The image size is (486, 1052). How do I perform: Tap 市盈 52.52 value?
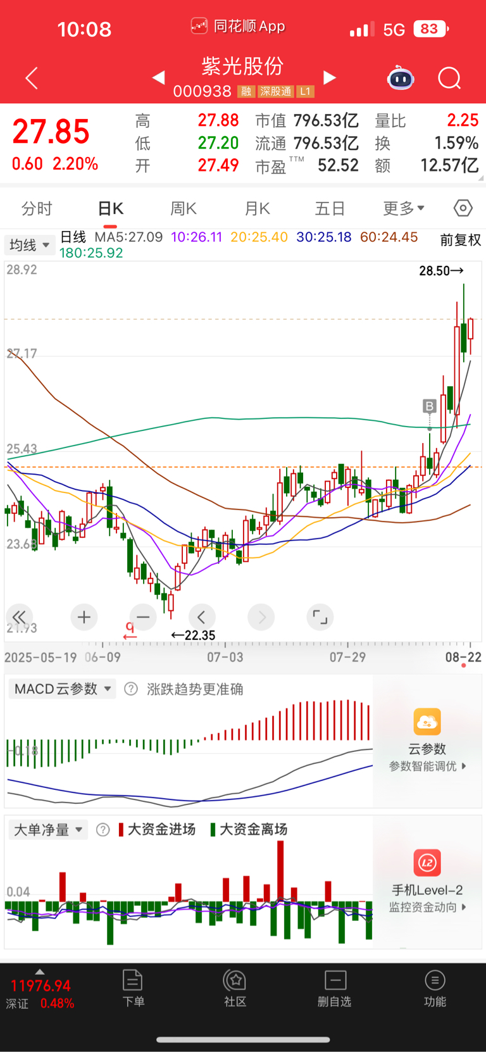(x=338, y=166)
